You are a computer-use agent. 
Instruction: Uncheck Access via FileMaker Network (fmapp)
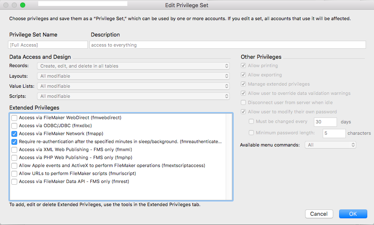(14, 134)
